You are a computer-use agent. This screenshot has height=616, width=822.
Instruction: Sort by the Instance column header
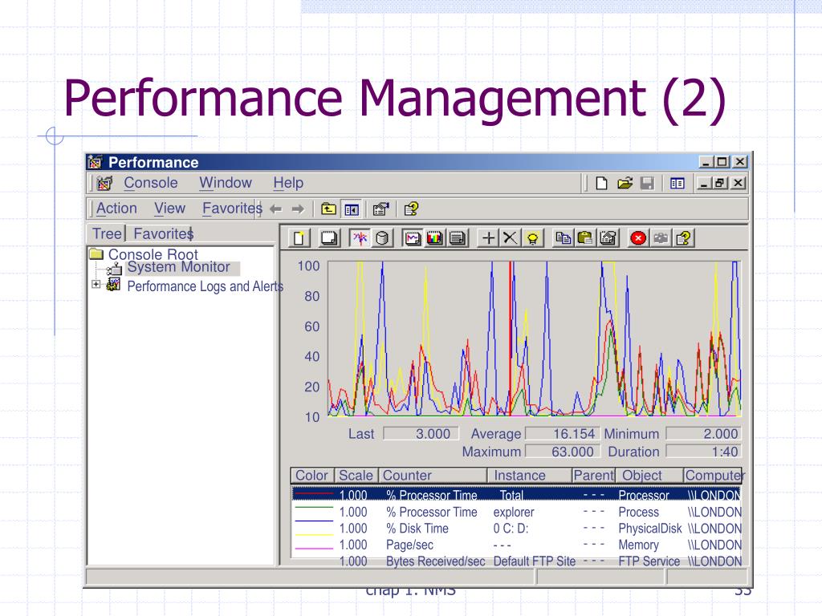click(530, 476)
